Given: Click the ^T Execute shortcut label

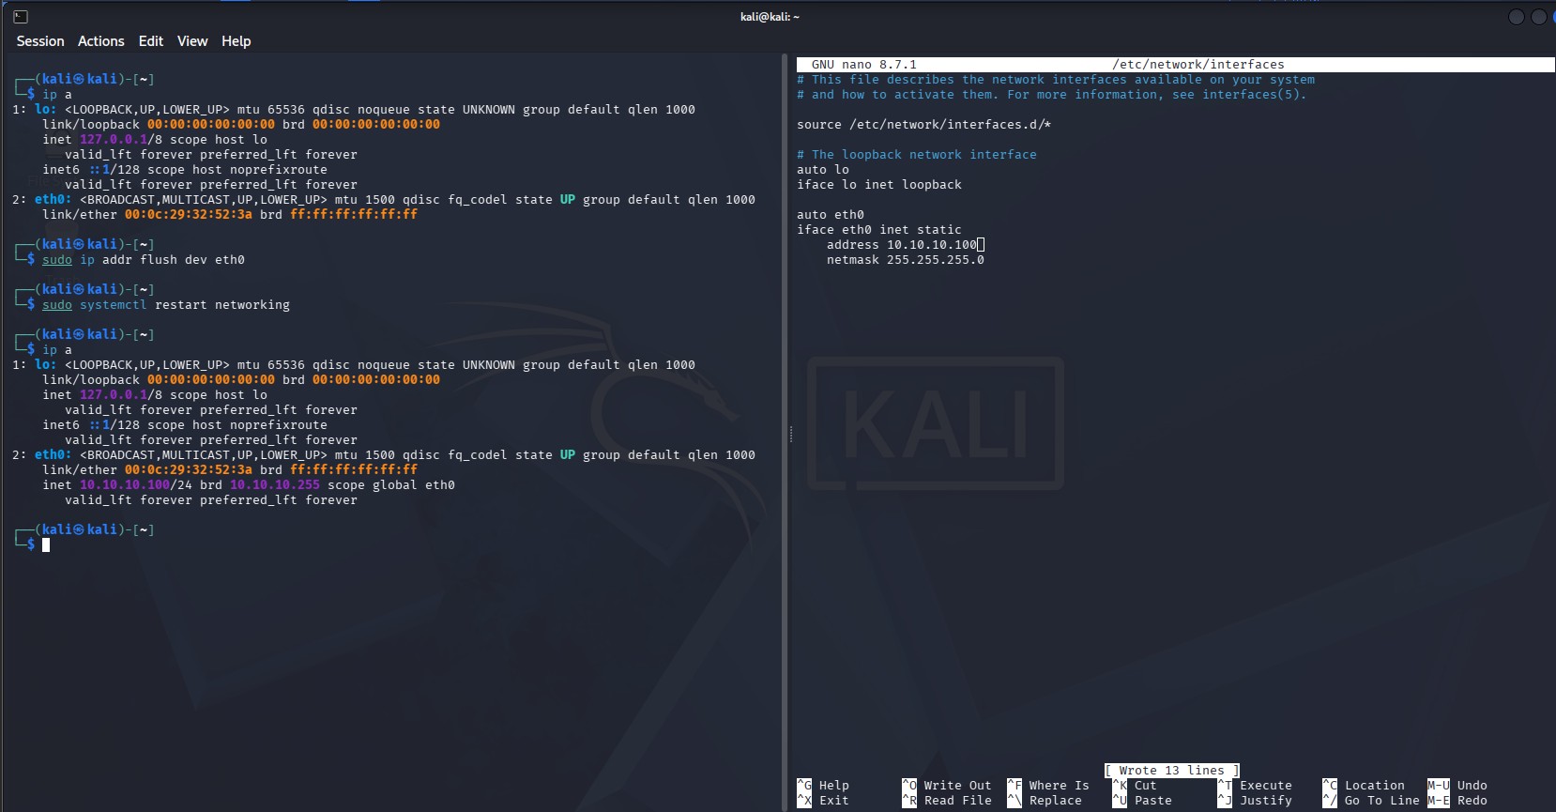Looking at the screenshot, I should coord(1255,786).
